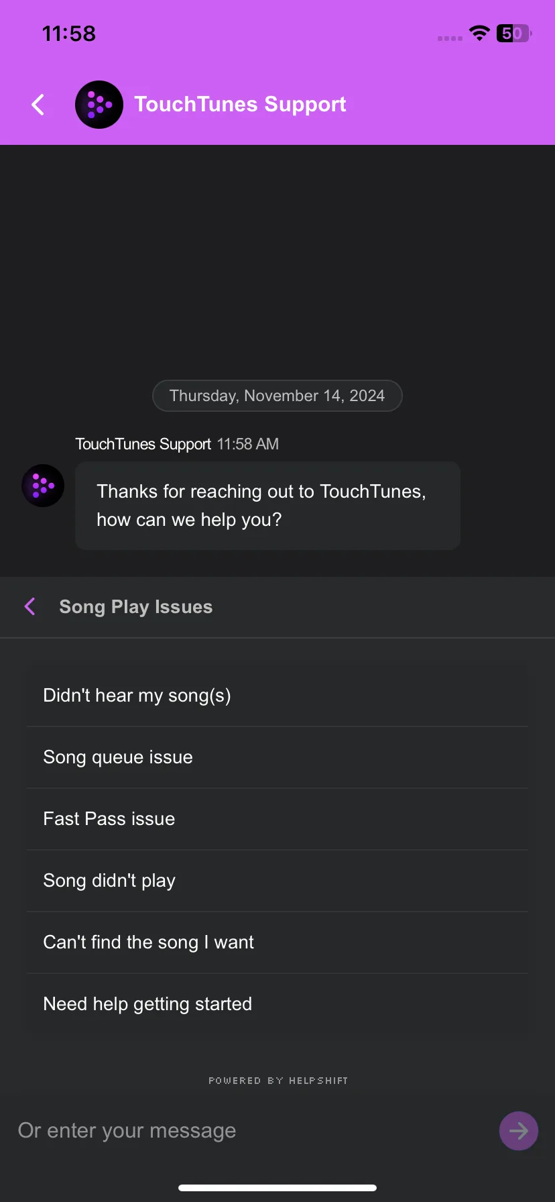The width and height of the screenshot is (555, 1202).
Task: Open the TouchTunes Support header avatar
Action: [99, 105]
